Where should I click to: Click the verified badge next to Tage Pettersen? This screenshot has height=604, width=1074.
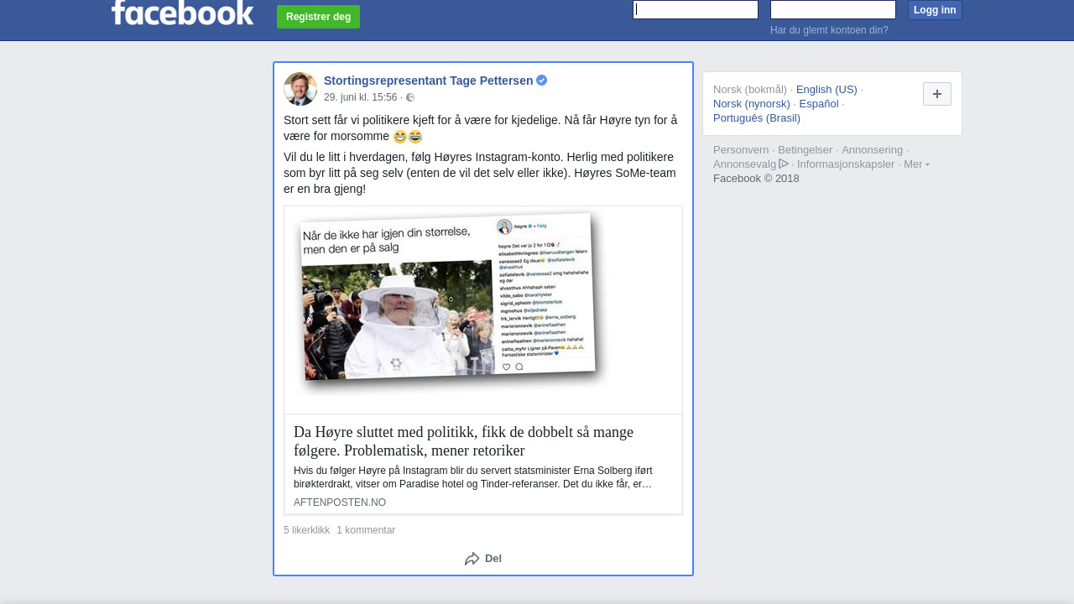542,81
